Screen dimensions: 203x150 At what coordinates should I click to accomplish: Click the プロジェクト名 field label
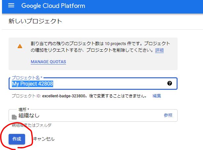pyautogui.click(x=26, y=78)
